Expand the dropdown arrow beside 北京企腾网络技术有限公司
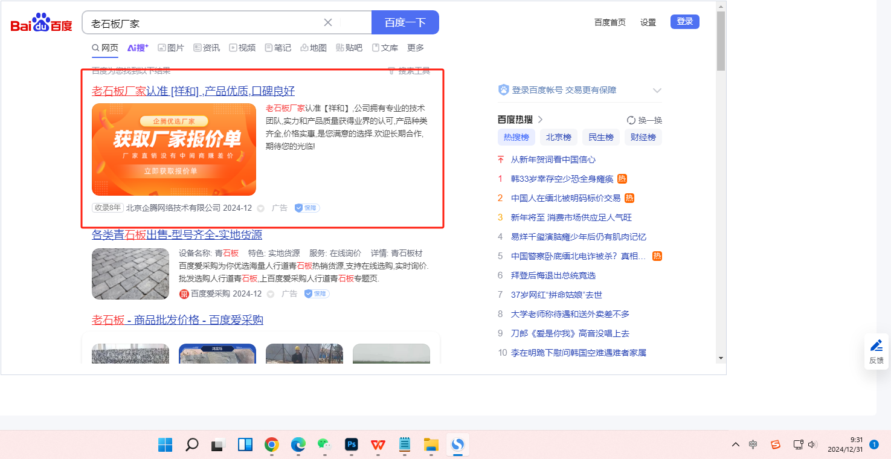 (261, 208)
